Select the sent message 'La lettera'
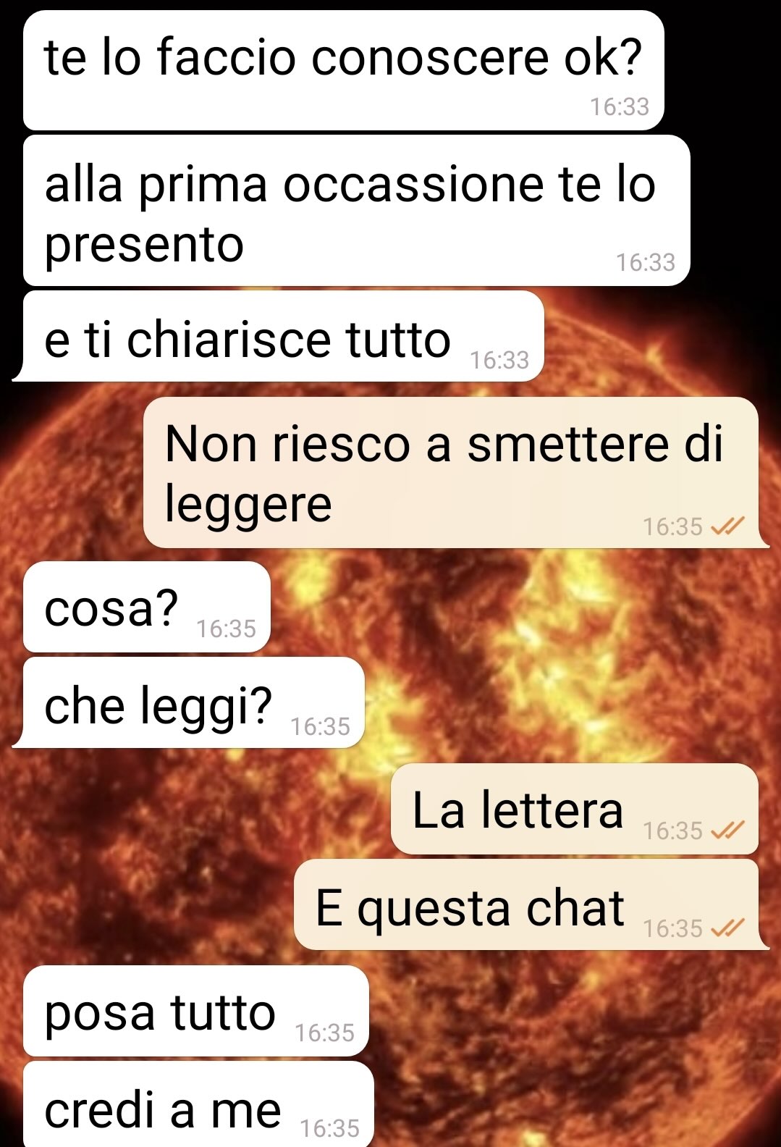The width and height of the screenshot is (781, 1147). click(575, 809)
